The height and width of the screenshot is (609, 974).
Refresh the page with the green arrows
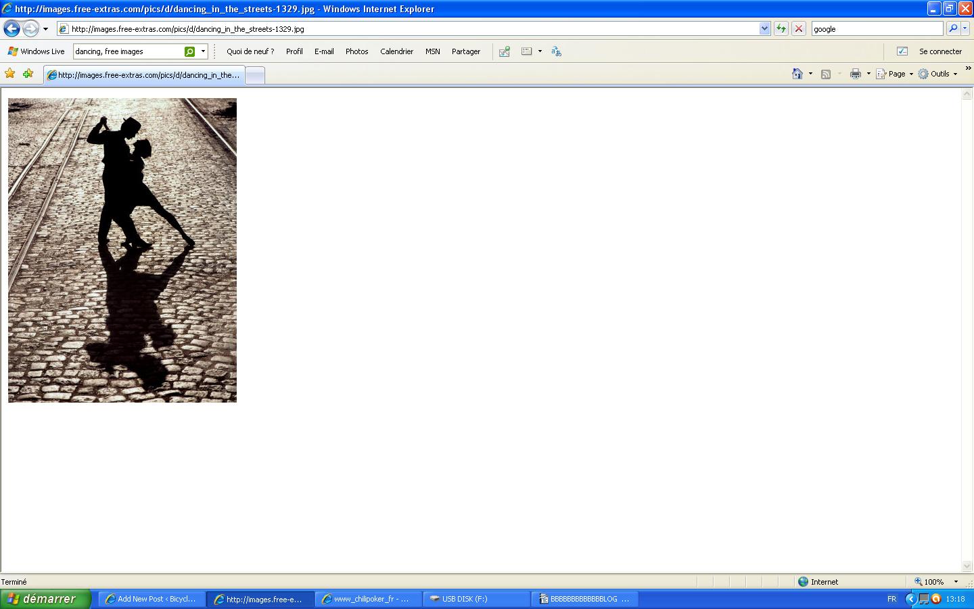781,29
